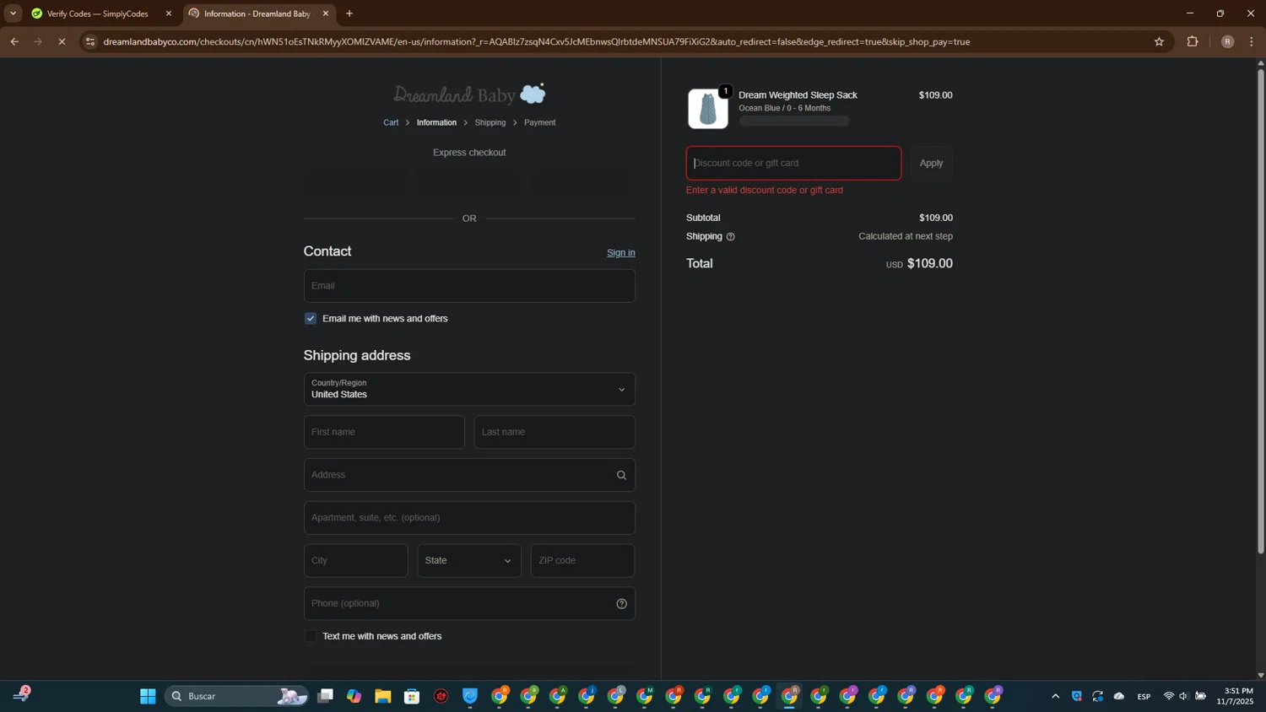The height and width of the screenshot is (712, 1266).
Task: Click the Phone (optional) field
Action: (x=469, y=603)
